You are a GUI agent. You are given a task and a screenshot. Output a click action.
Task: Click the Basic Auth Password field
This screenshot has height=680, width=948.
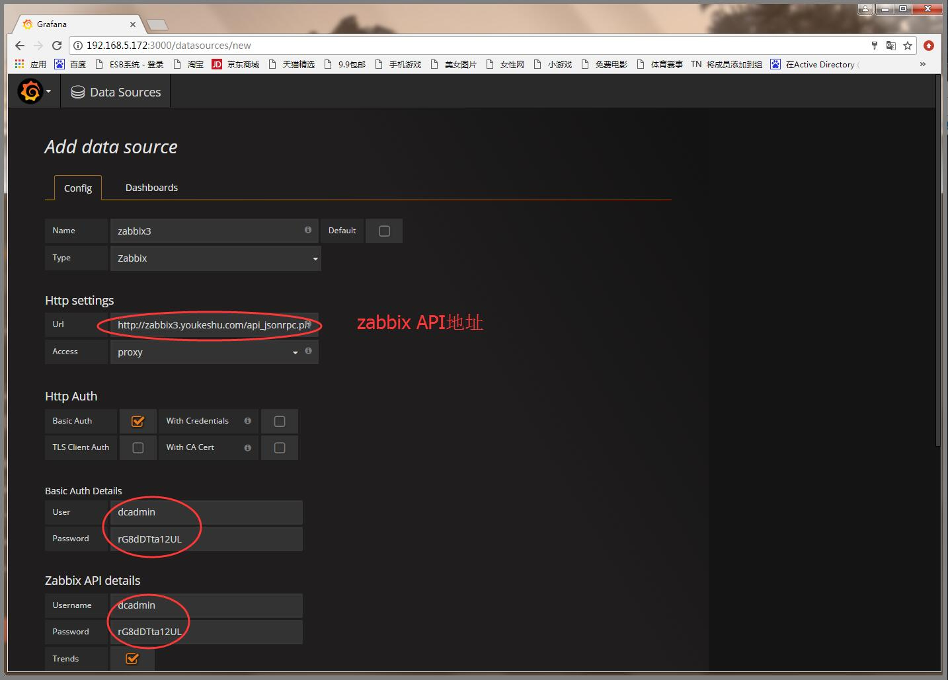pyautogui.click(x=206, y=539)
